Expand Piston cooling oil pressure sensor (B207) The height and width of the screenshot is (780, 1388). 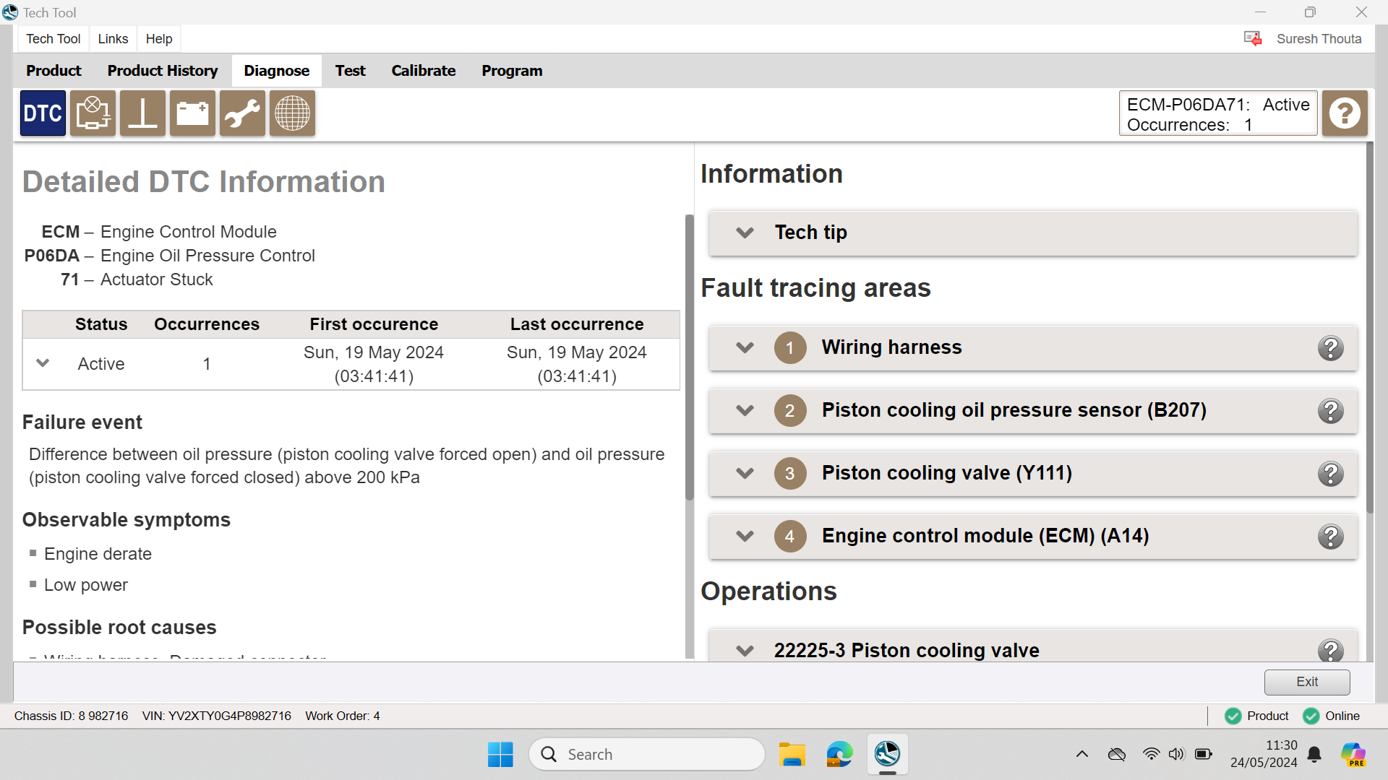coord(745,410)
